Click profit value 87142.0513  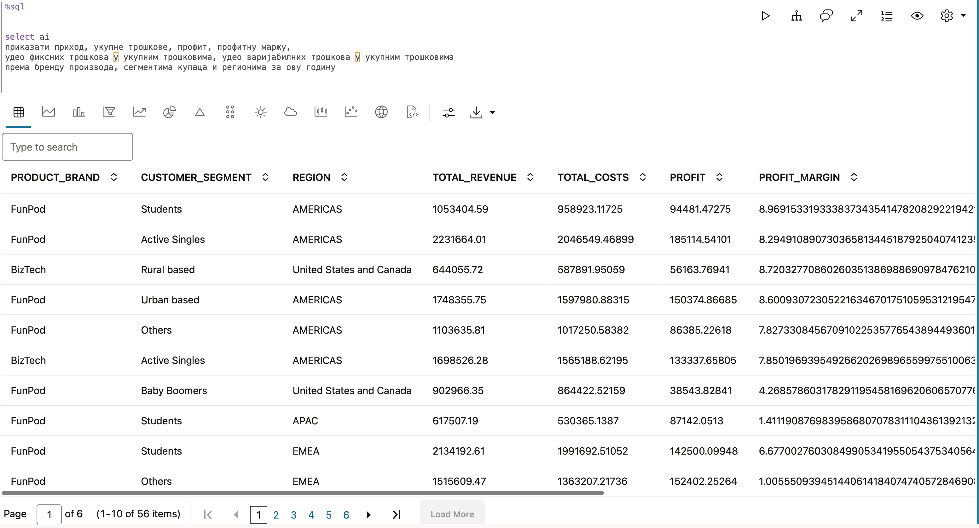coord(696,421)
